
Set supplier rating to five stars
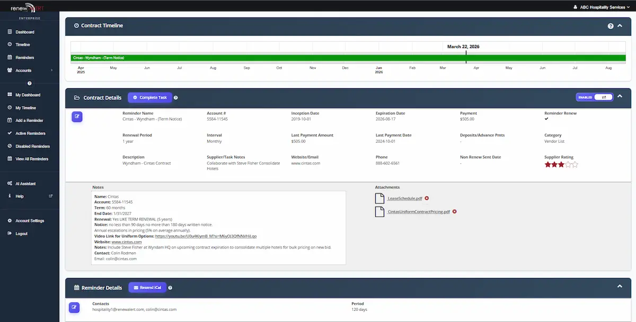click(x=575, y=164)
